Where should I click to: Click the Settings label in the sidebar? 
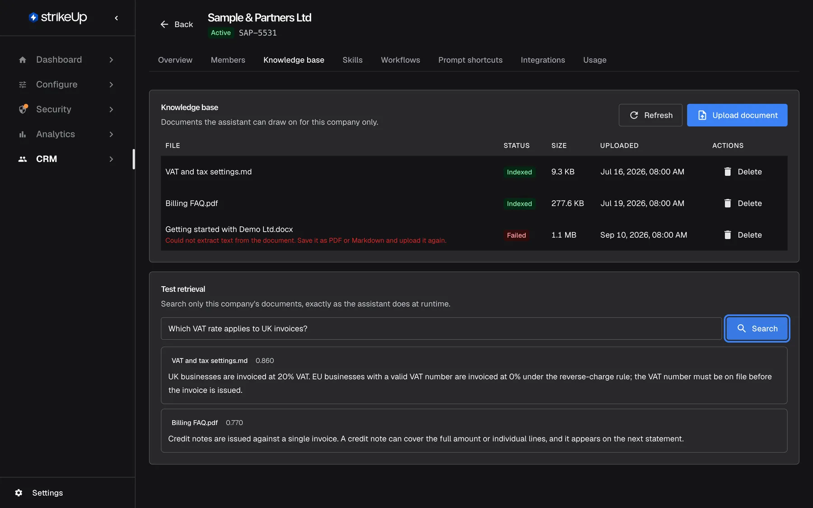[47, 493]
